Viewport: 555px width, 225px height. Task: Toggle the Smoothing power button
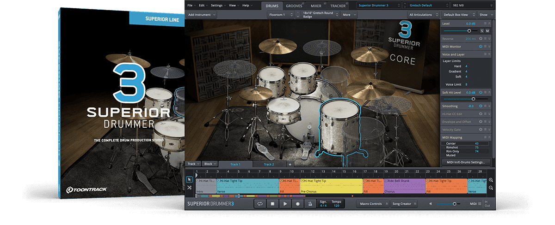pyautogui.click(x=481, y=106)
